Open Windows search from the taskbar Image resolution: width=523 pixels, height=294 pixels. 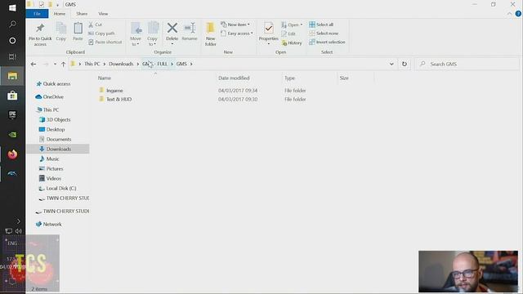pos(12,24)
